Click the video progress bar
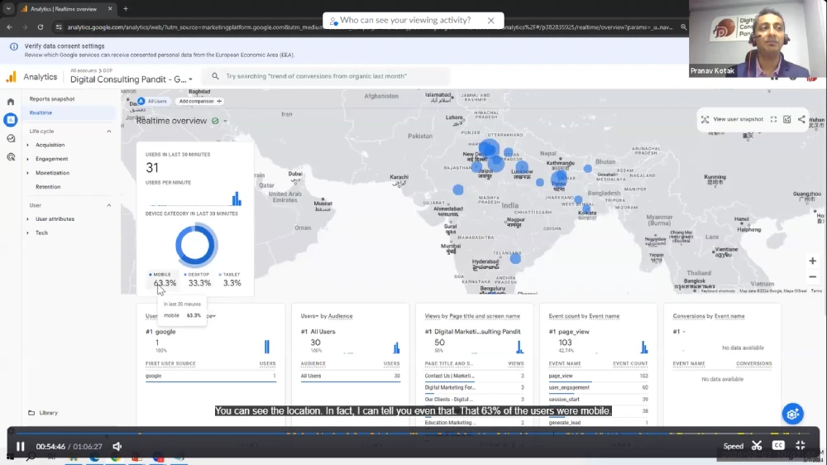The width and height of the screenshot is (827, 465). click(x=413, y=433)
